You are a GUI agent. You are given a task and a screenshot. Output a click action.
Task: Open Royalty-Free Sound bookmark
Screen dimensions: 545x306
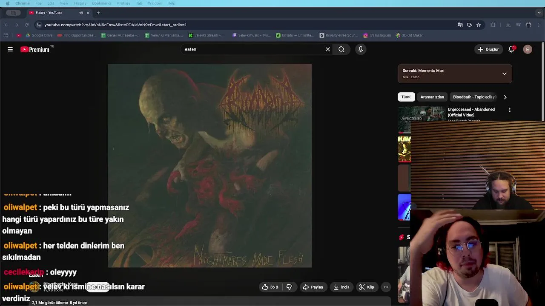(339, 35)
